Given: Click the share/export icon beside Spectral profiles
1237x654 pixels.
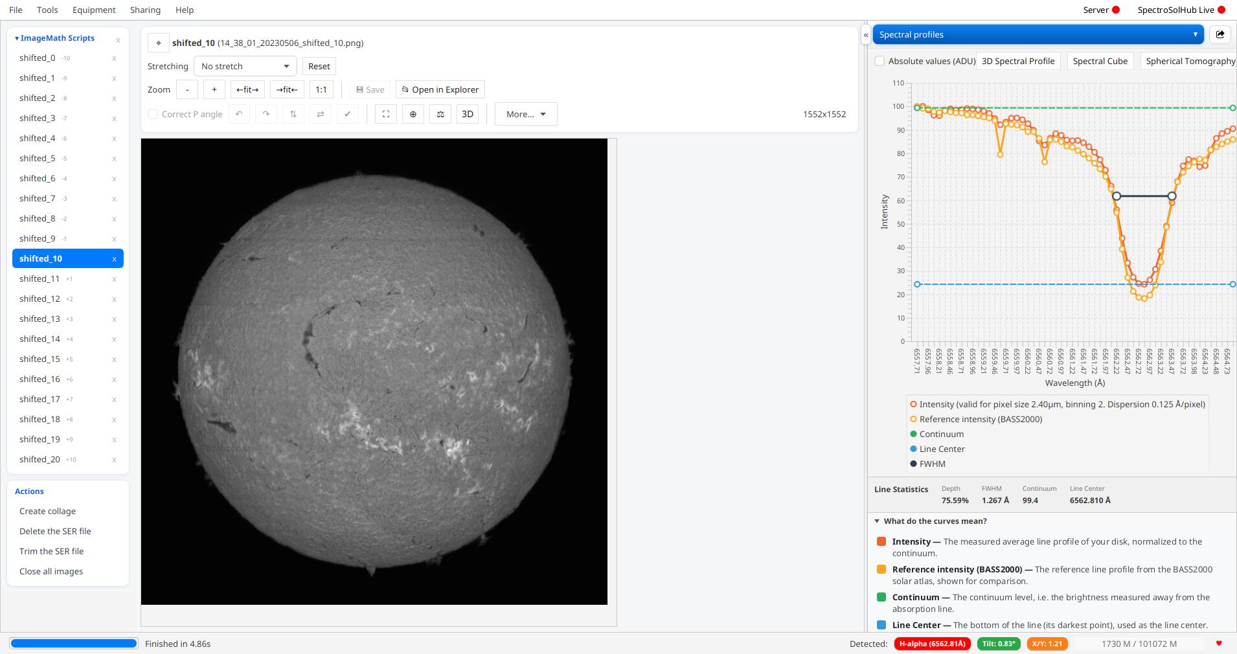Looking at the screenshot, I should point(1220,34).
